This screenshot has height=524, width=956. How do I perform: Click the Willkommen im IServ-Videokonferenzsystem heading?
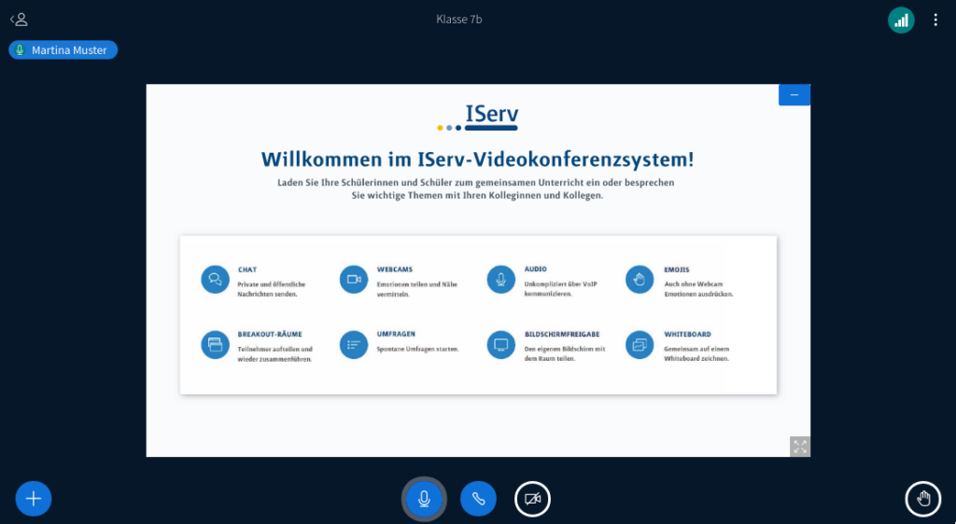click(x=477, y=159)
